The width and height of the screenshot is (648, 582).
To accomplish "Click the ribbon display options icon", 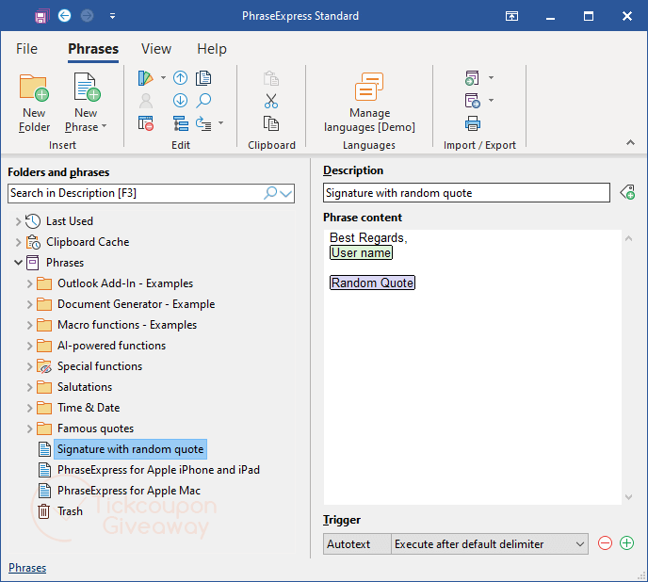I will (511, 16).
